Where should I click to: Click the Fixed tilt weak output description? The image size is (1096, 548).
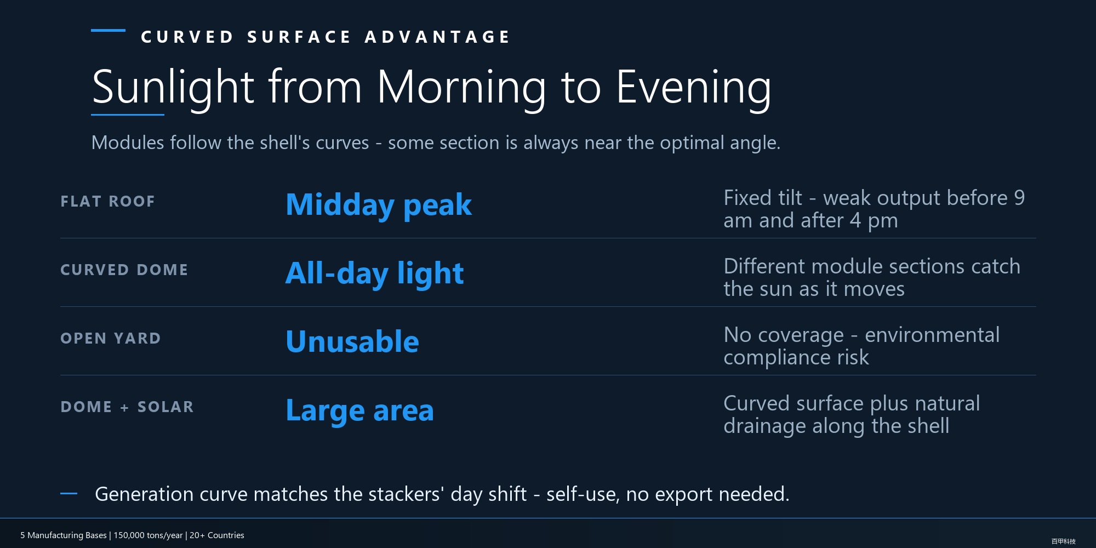point(874,209)
